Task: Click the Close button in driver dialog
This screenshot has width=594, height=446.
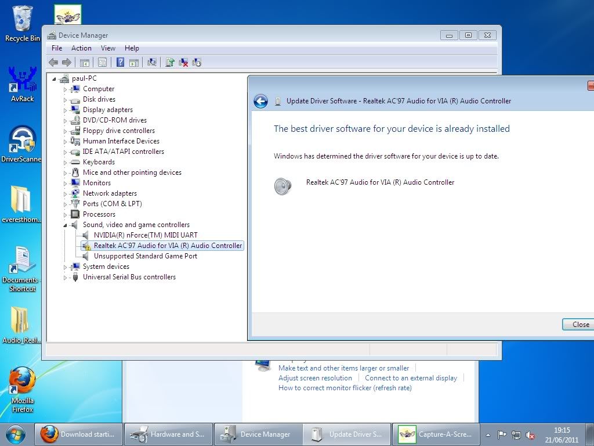Action: (x=579, y=325)
